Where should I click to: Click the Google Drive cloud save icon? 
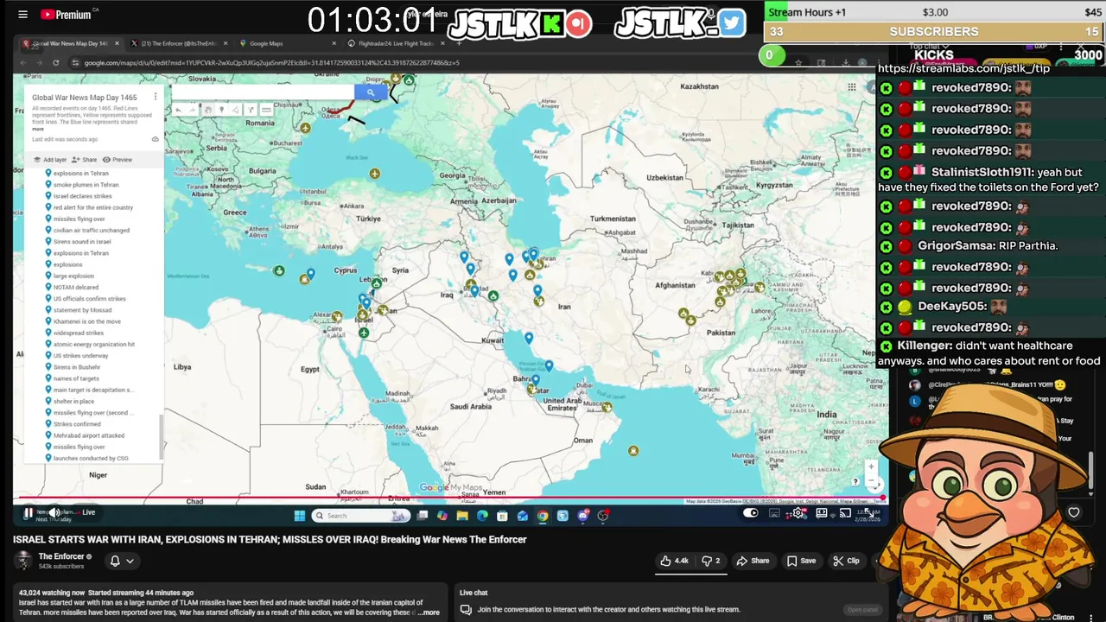[x=156, y=139]
